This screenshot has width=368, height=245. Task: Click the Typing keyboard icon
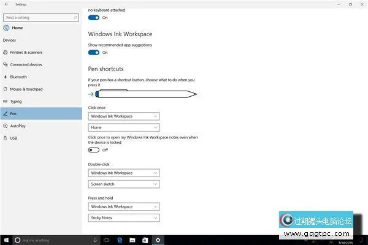pos(6,102)
